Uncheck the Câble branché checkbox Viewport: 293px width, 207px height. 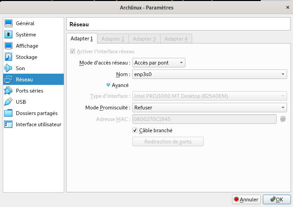pyautogui.click(x=135, y=130)
